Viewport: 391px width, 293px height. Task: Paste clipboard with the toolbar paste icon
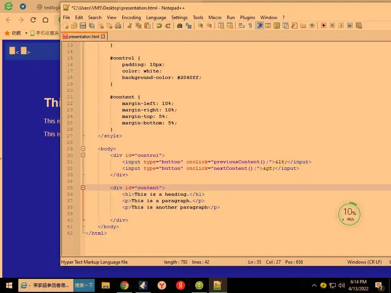147,26
